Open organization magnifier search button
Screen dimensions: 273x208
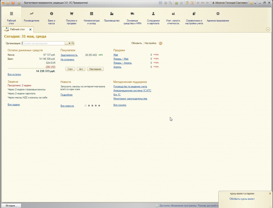pyautogui.click(x=73, y=43)
